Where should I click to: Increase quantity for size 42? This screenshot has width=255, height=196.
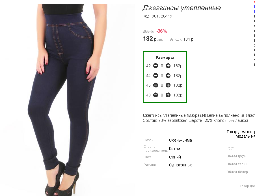point(168,66)
